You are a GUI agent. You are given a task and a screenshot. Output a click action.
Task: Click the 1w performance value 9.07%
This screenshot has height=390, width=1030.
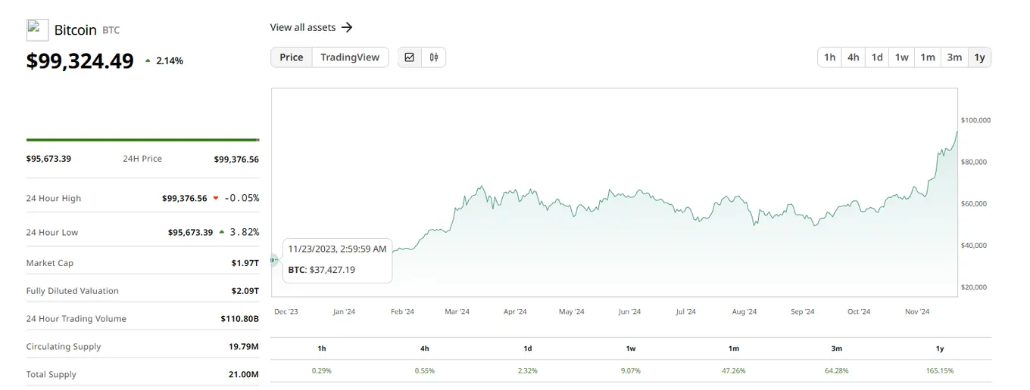coord(631,371)
